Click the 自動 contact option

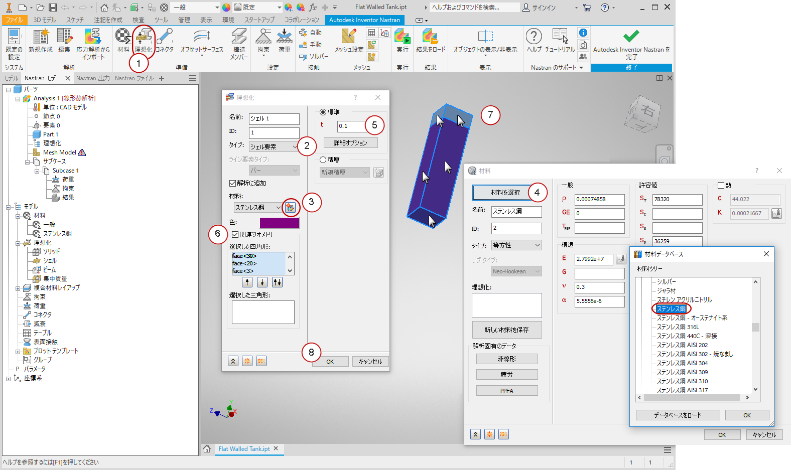[310, 33]
